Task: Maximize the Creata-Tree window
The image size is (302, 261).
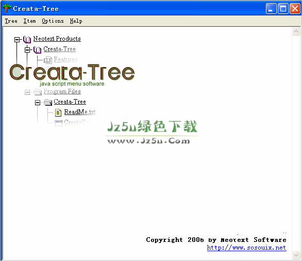Action: [283, 8]
